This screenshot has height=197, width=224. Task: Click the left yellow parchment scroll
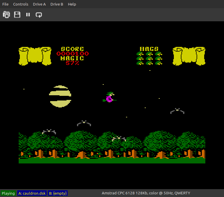click(35, 56)
